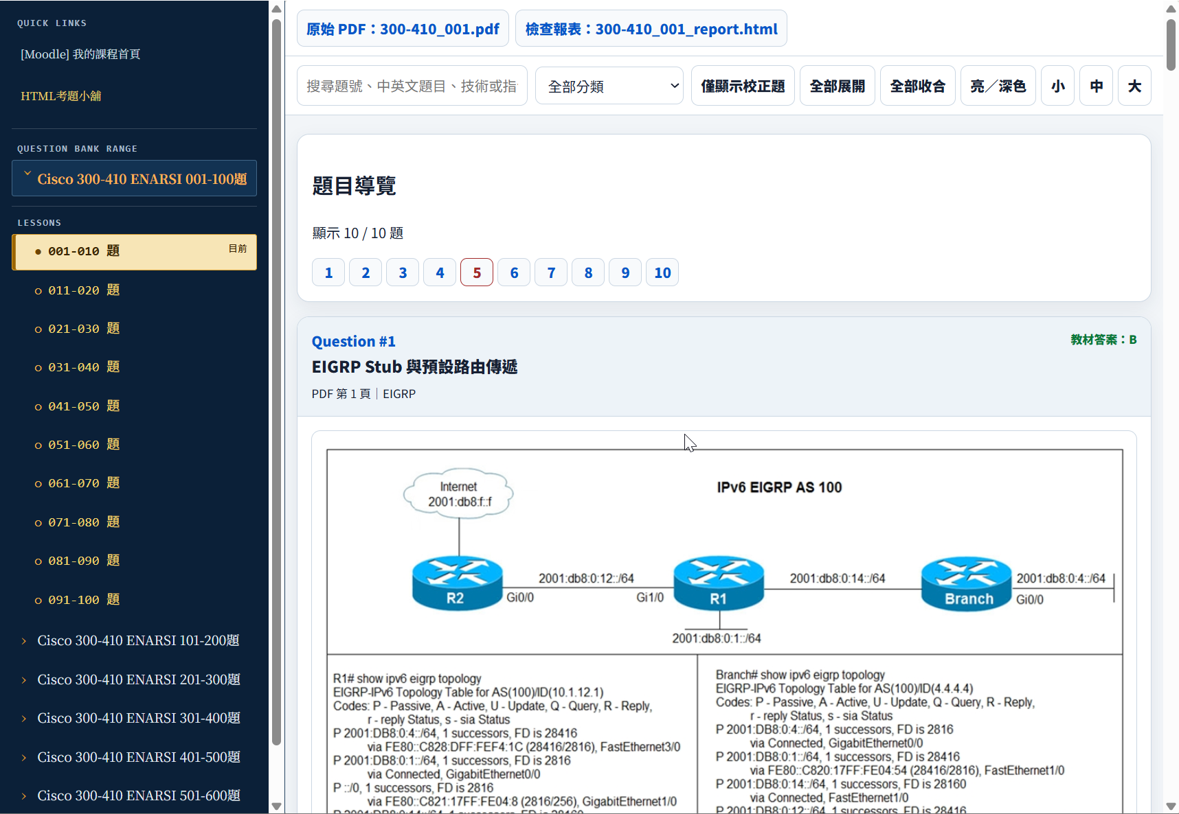Expand Cisco 300-410 ENARSI 501-600題 section

[x=135, y=795]
